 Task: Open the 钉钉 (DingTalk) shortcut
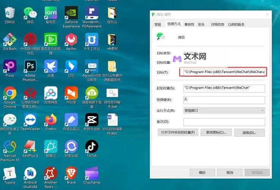[71, 66]
